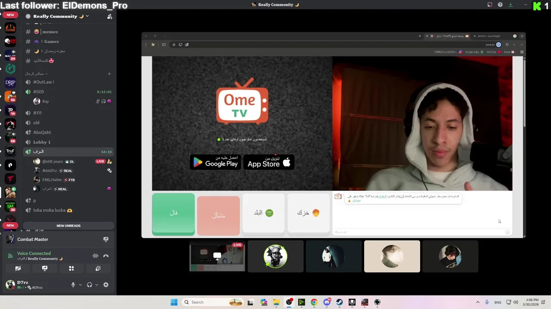The height and width of the screenshot is (309, 551).
Task: Disconnect from voice with the hang-up icon
Action: click(106, 256)
